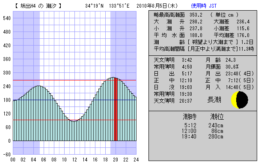261x164 pixels.
Task: Click the x-axis hour label 12
Action: point(74,160)
